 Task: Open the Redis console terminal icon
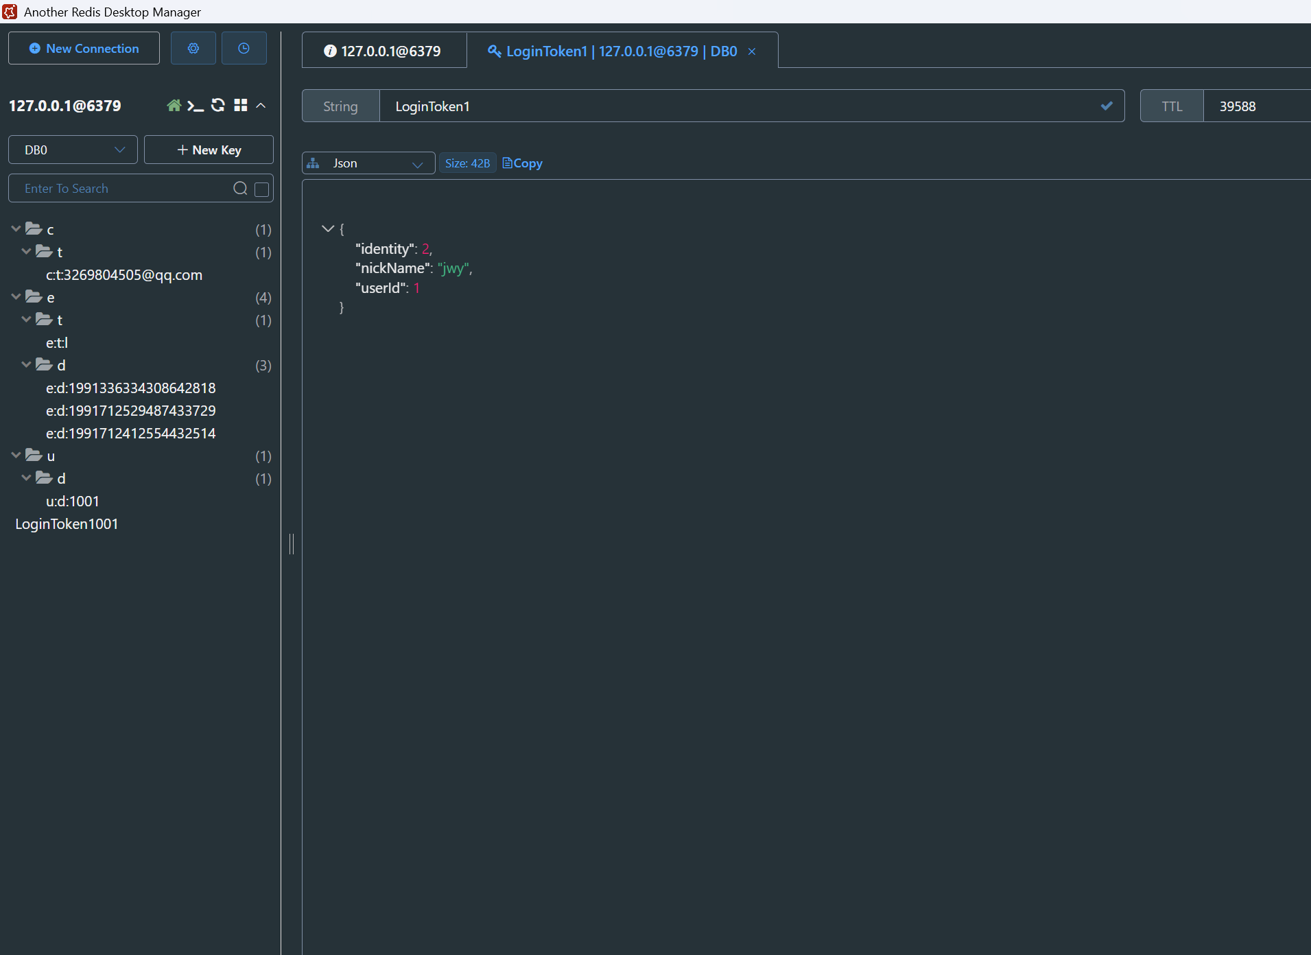[196, 106]
